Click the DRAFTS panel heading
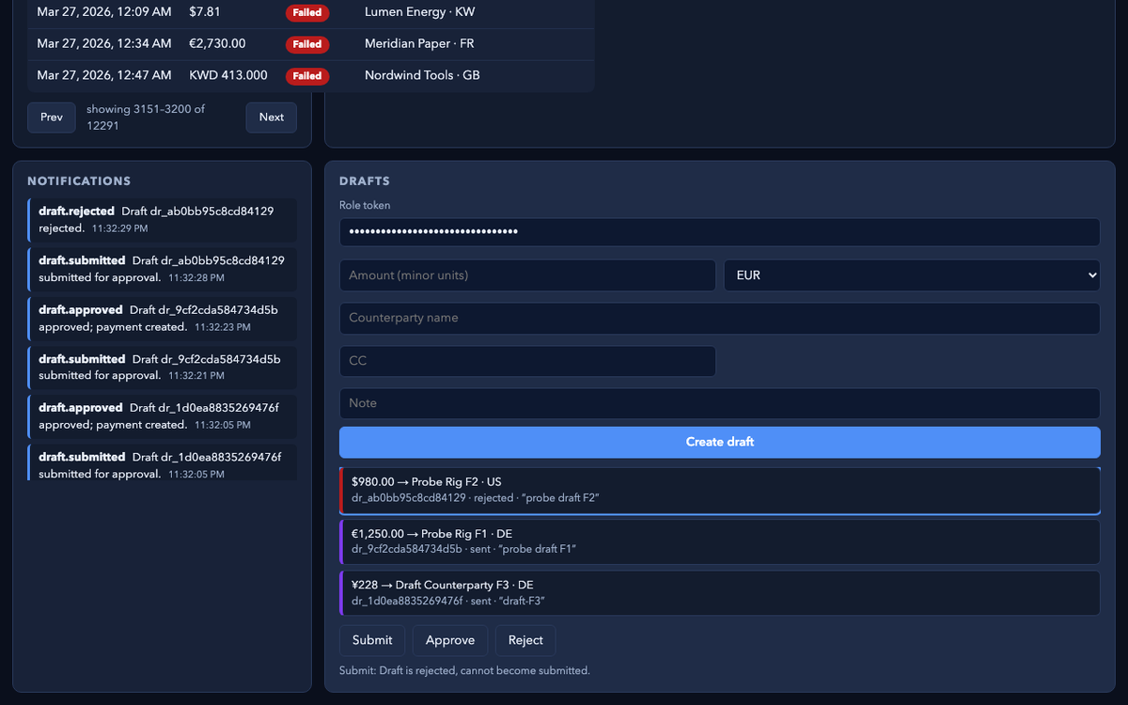The width and height of the screenshot is (1128, 705). (x=365, y=181)
